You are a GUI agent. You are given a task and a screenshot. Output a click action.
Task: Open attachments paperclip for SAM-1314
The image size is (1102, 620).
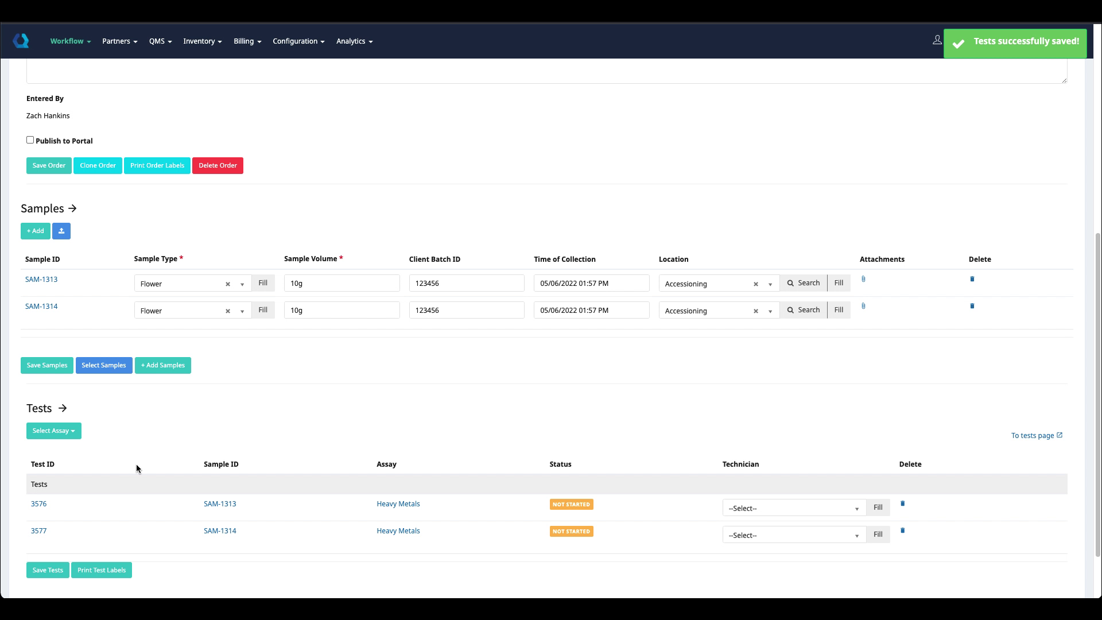[863, 306]
